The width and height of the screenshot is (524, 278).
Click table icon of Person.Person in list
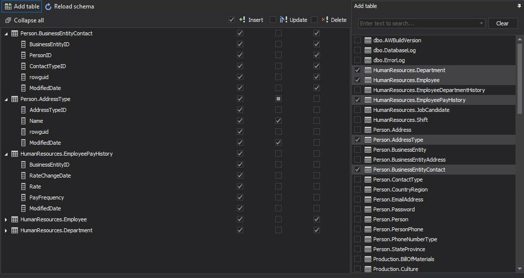point(368,219)
